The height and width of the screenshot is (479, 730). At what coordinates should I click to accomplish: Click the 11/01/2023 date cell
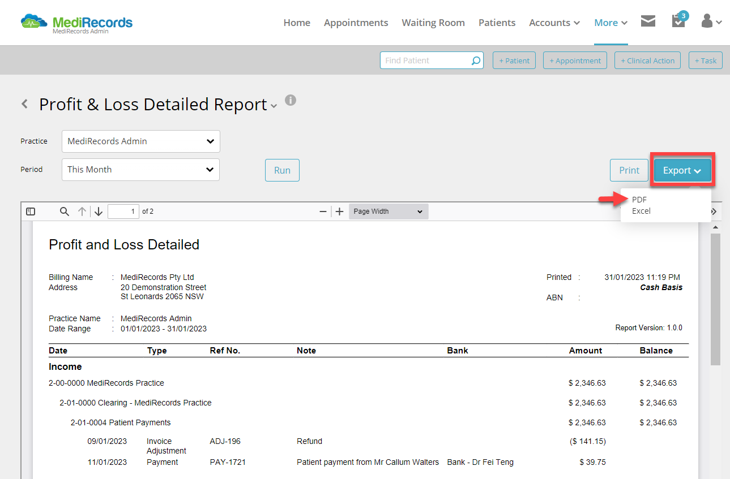click(x=107, y=462)
